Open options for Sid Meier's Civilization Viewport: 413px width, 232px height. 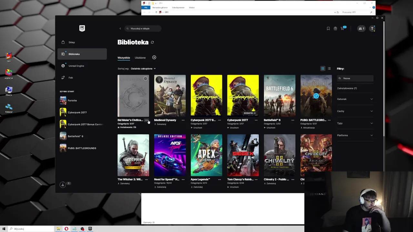click(146, 120)
